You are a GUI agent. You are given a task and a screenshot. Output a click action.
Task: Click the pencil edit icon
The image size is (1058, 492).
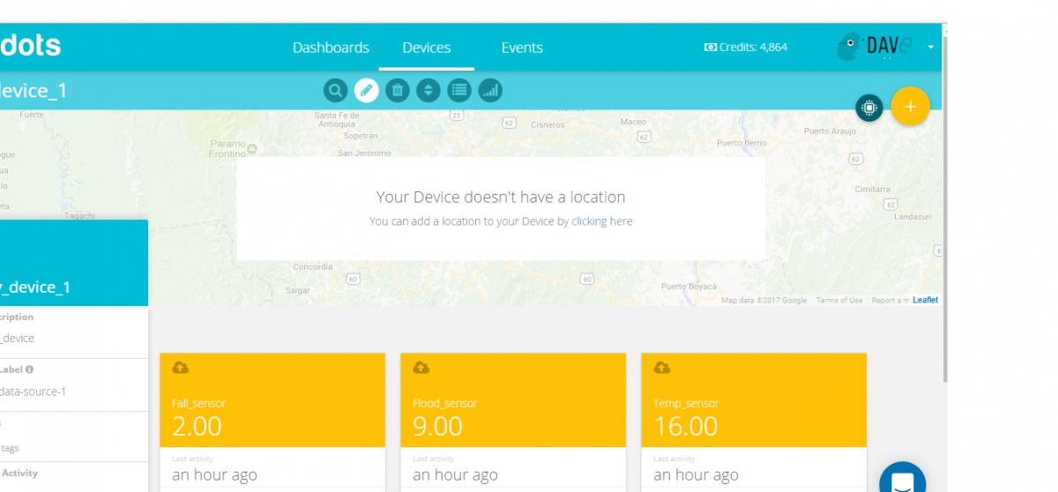[367, 90]
